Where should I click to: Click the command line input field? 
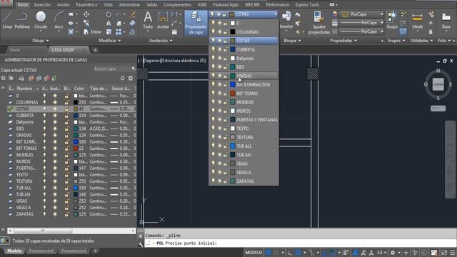pyautogui.click(x=300, y=243)
